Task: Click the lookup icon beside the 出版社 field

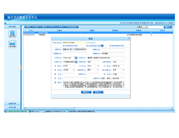Action: click(x=76, y=62)
